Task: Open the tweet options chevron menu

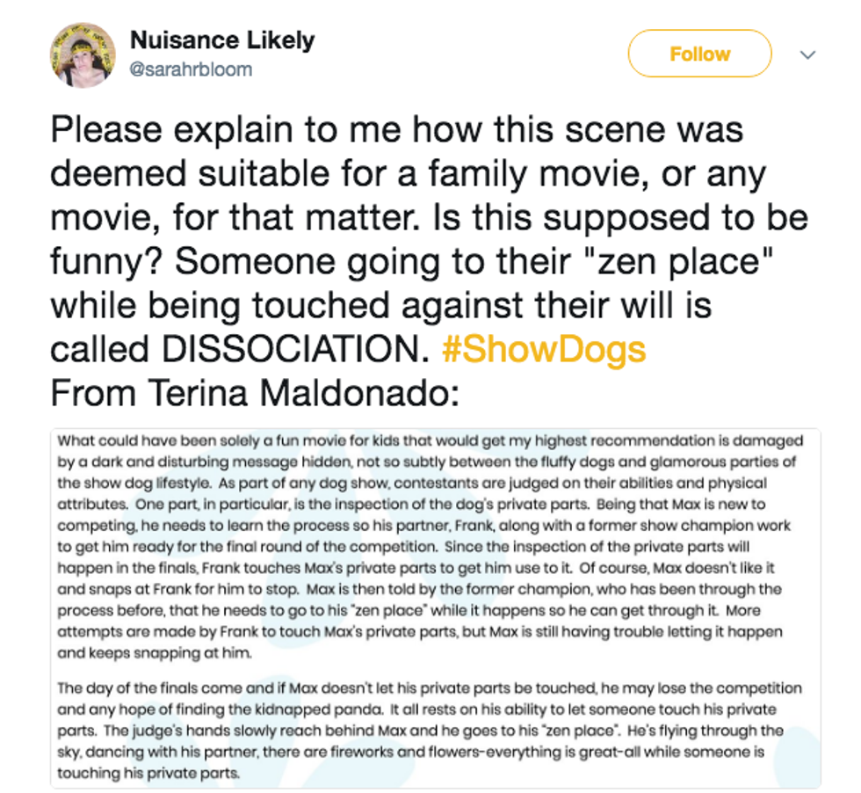Action: coord(807,55)
